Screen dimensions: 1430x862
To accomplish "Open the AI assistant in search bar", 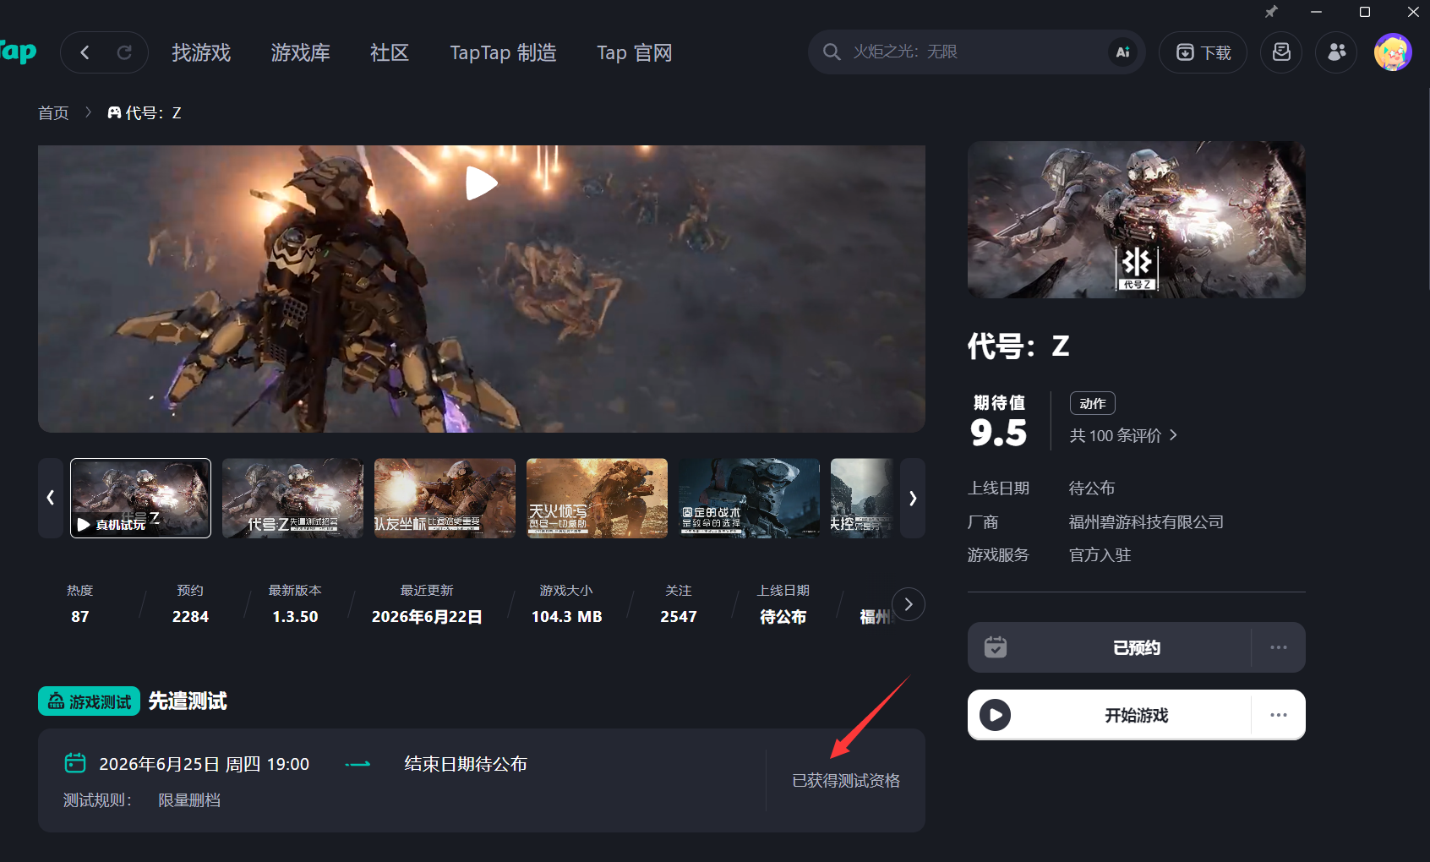I will (1122, 52).
